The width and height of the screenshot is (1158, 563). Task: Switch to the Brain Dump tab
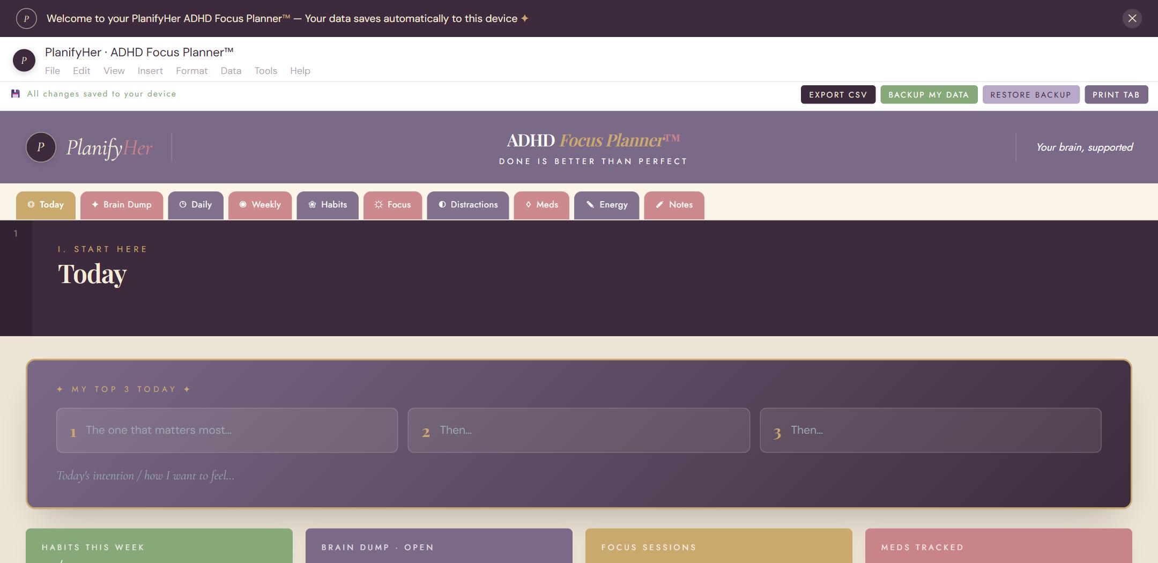[x=122, y=205]
